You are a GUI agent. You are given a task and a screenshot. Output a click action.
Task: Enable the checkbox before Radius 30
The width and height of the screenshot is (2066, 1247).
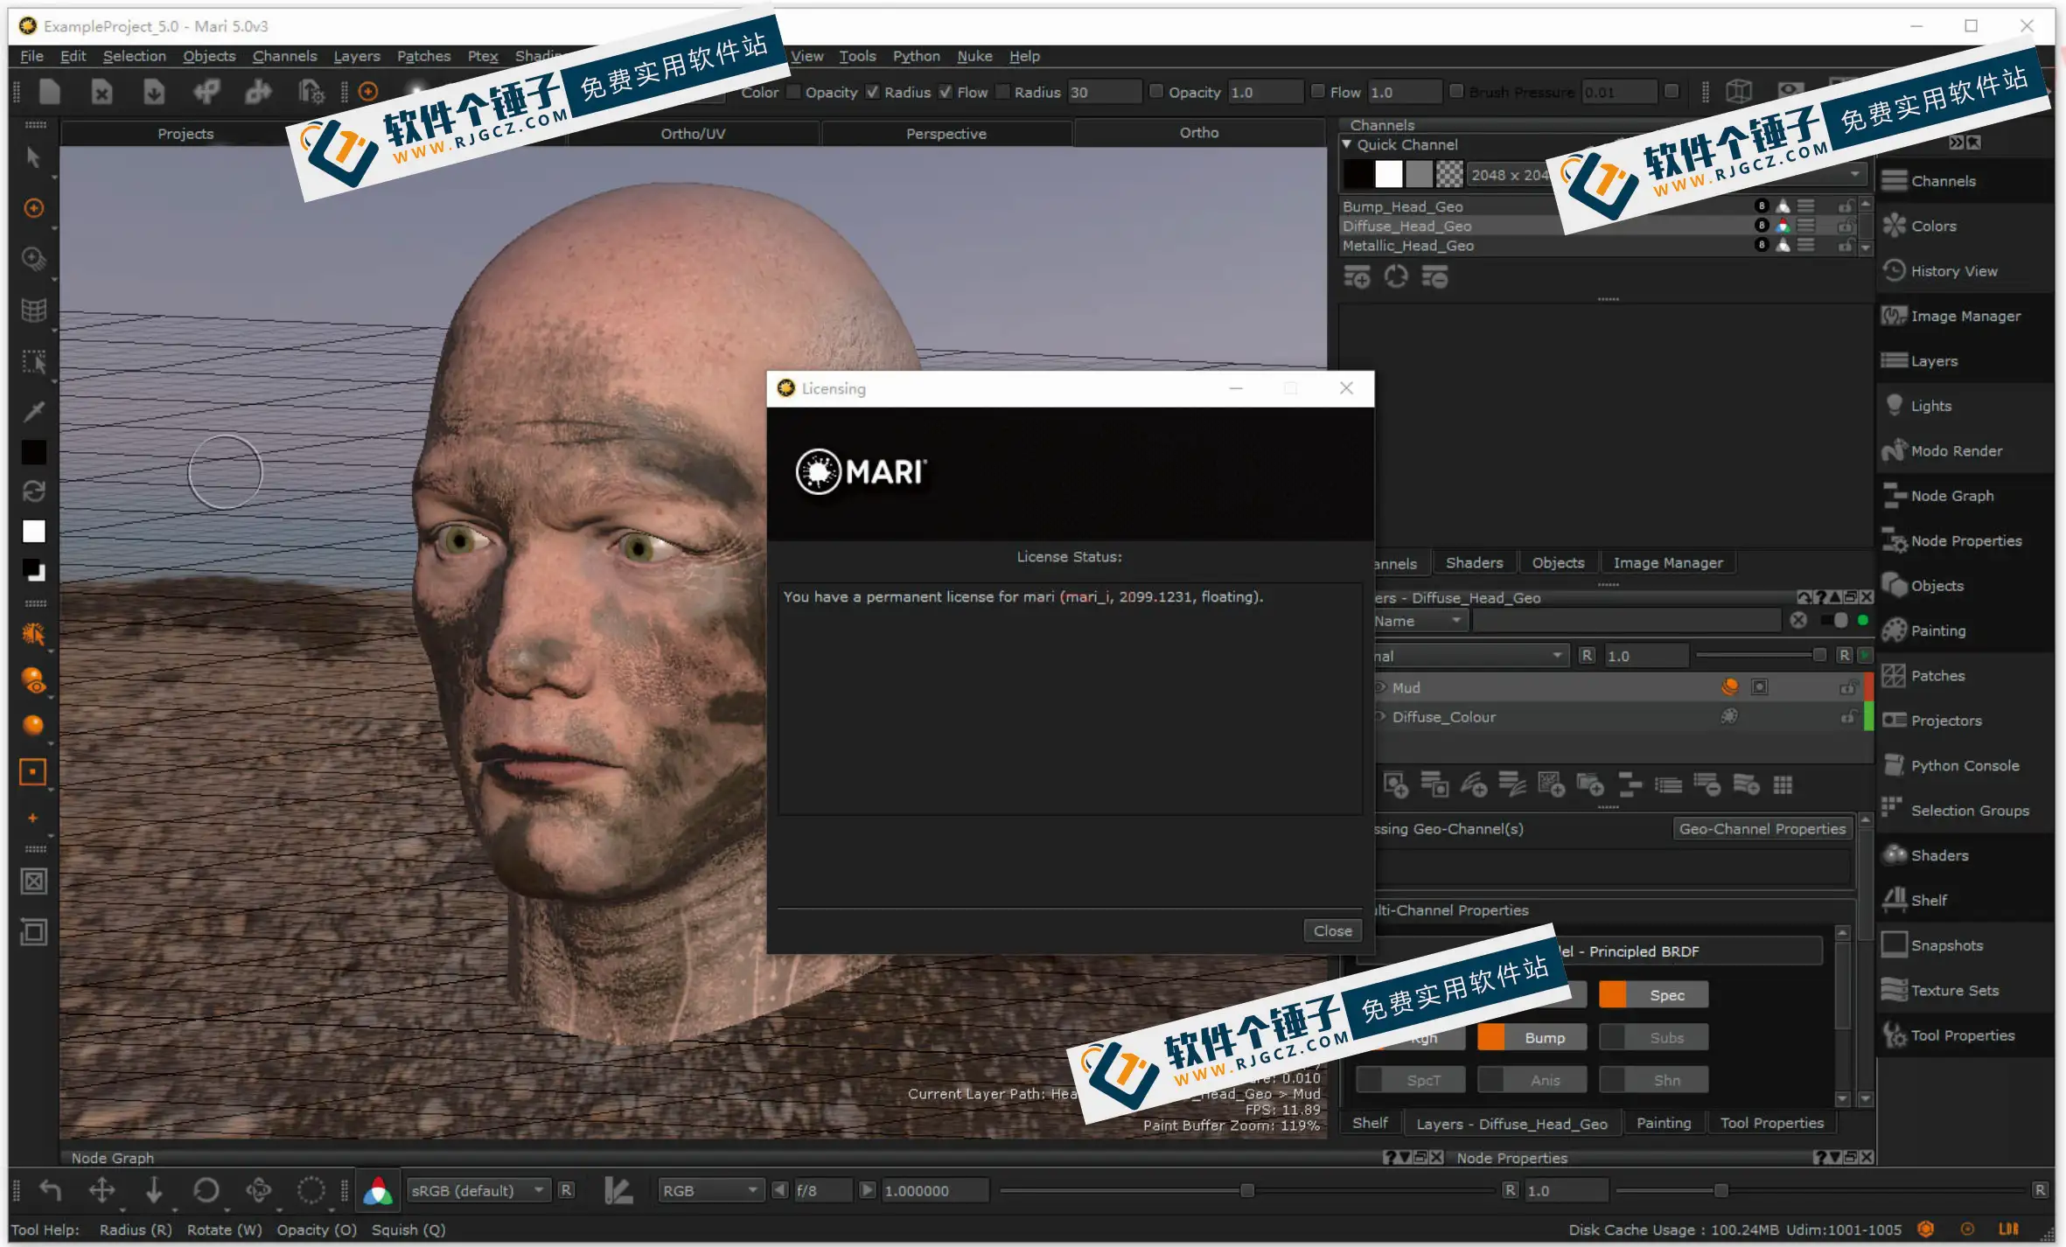click(1003, 92)
